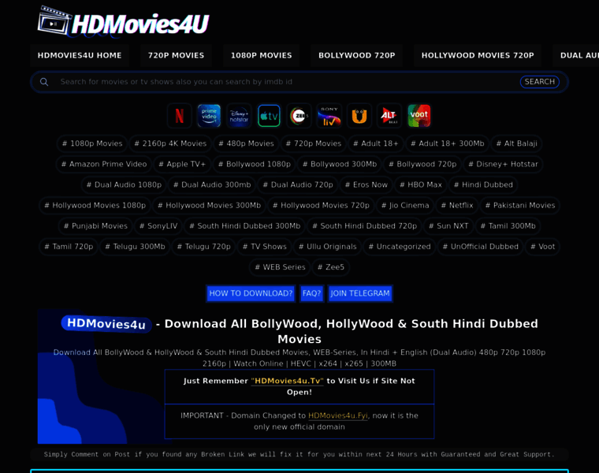599x473 pixels.
Task: Open the # Hollywood Movies 1080p tag
Action: [x=95, y=206]
